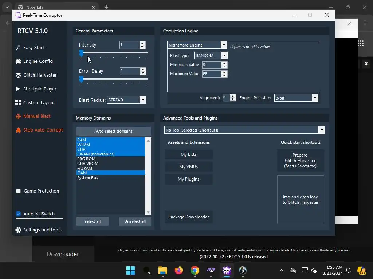Open Chrome tab search chevron

(x=7, y=7)
